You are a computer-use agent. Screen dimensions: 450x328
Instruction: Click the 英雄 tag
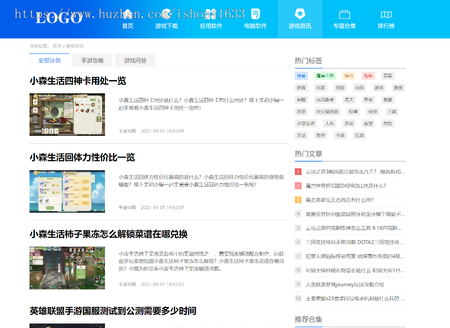pyautogui.click(x=301, y=112)
